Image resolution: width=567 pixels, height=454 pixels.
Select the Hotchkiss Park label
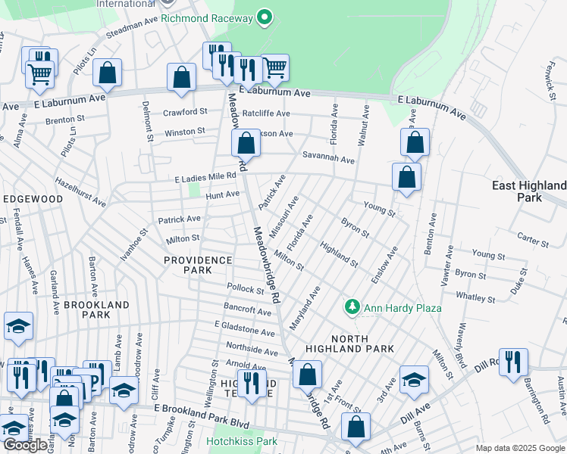coord(242,441)
